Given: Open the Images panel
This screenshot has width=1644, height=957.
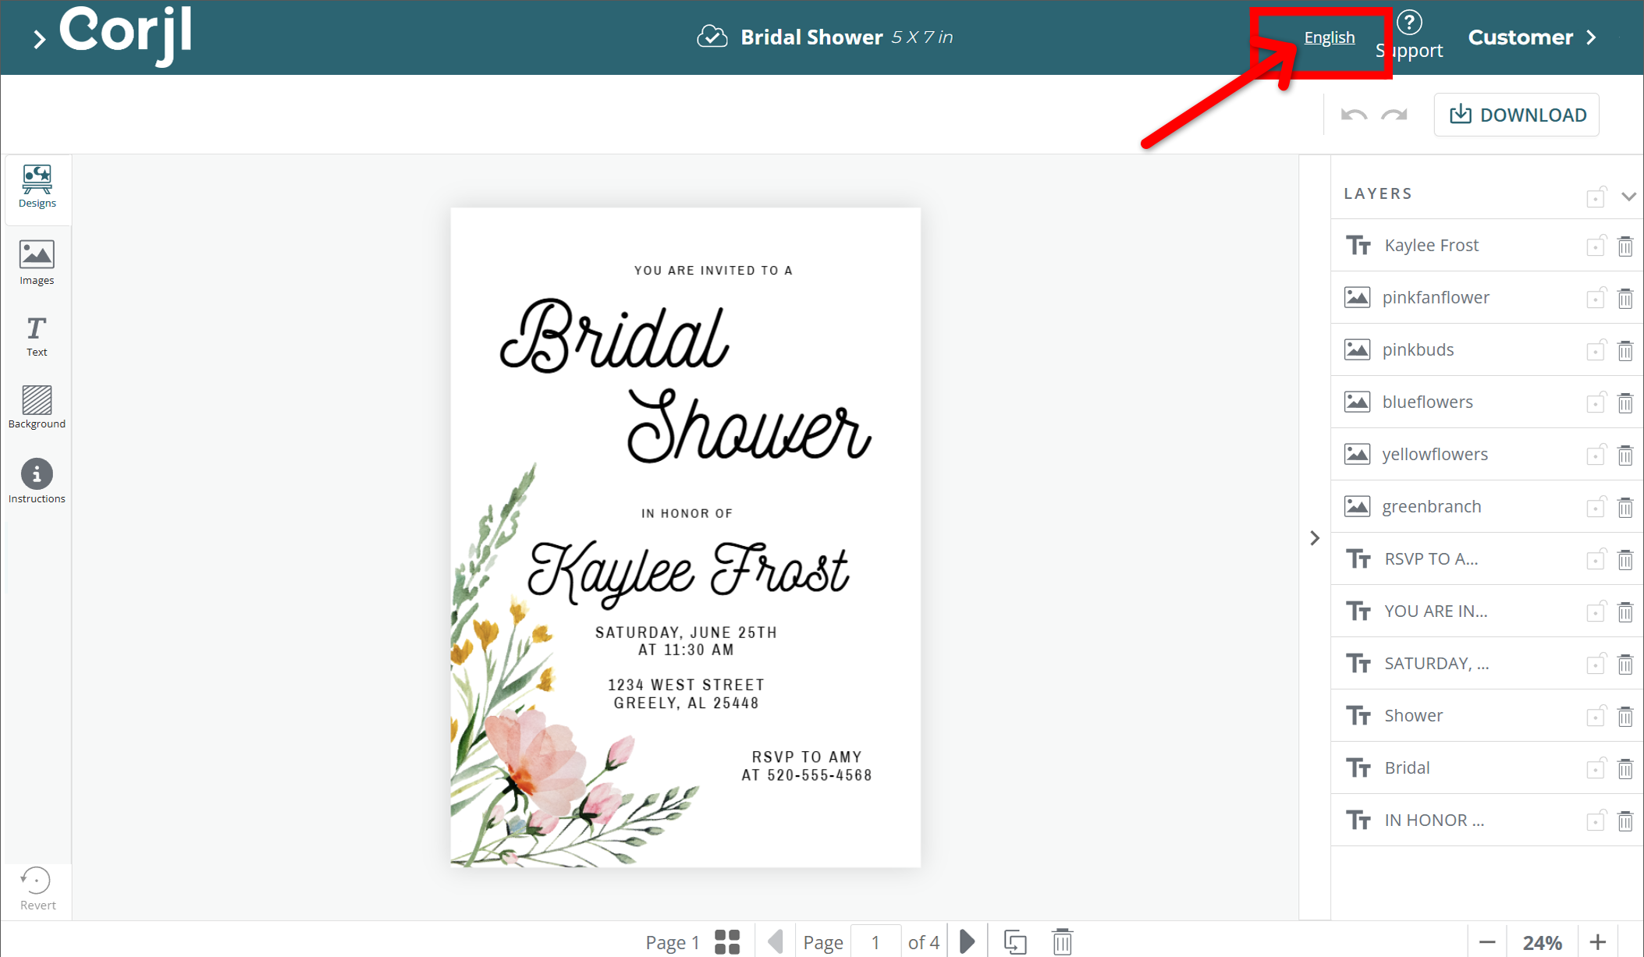Looking at the screenshot, I should tap(37, 262).
